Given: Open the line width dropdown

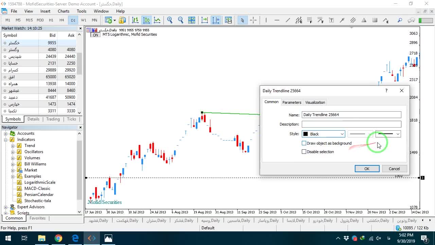Looking at the screenshot, I should click(388, 134).
